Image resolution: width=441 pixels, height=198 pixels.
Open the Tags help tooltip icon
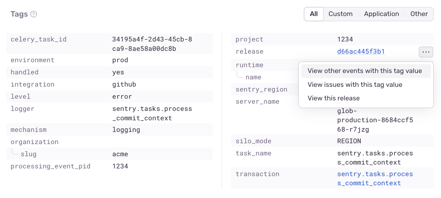pyautogui.click(x=34, y=14)
